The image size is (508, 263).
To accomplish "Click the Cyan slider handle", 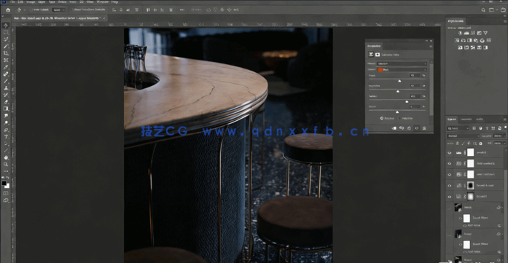I will (x=399, y=81).
